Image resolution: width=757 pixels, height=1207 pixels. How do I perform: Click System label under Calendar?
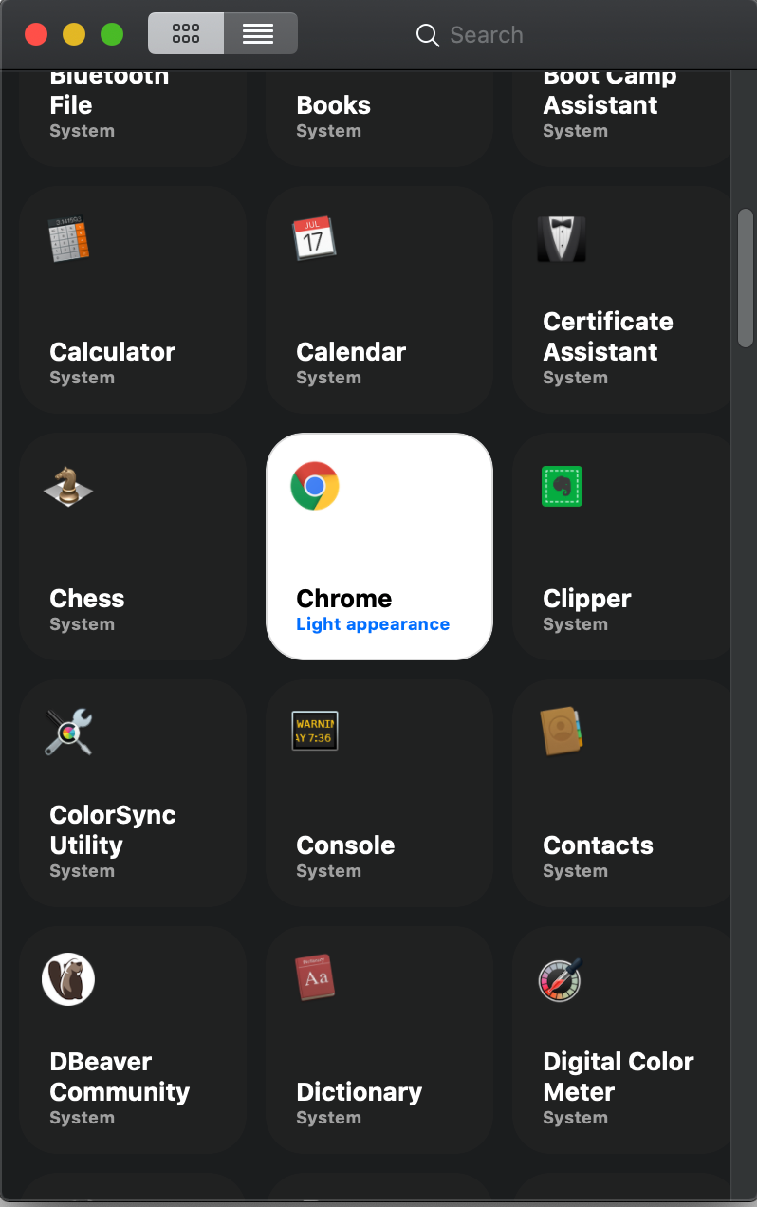(328, 378)
